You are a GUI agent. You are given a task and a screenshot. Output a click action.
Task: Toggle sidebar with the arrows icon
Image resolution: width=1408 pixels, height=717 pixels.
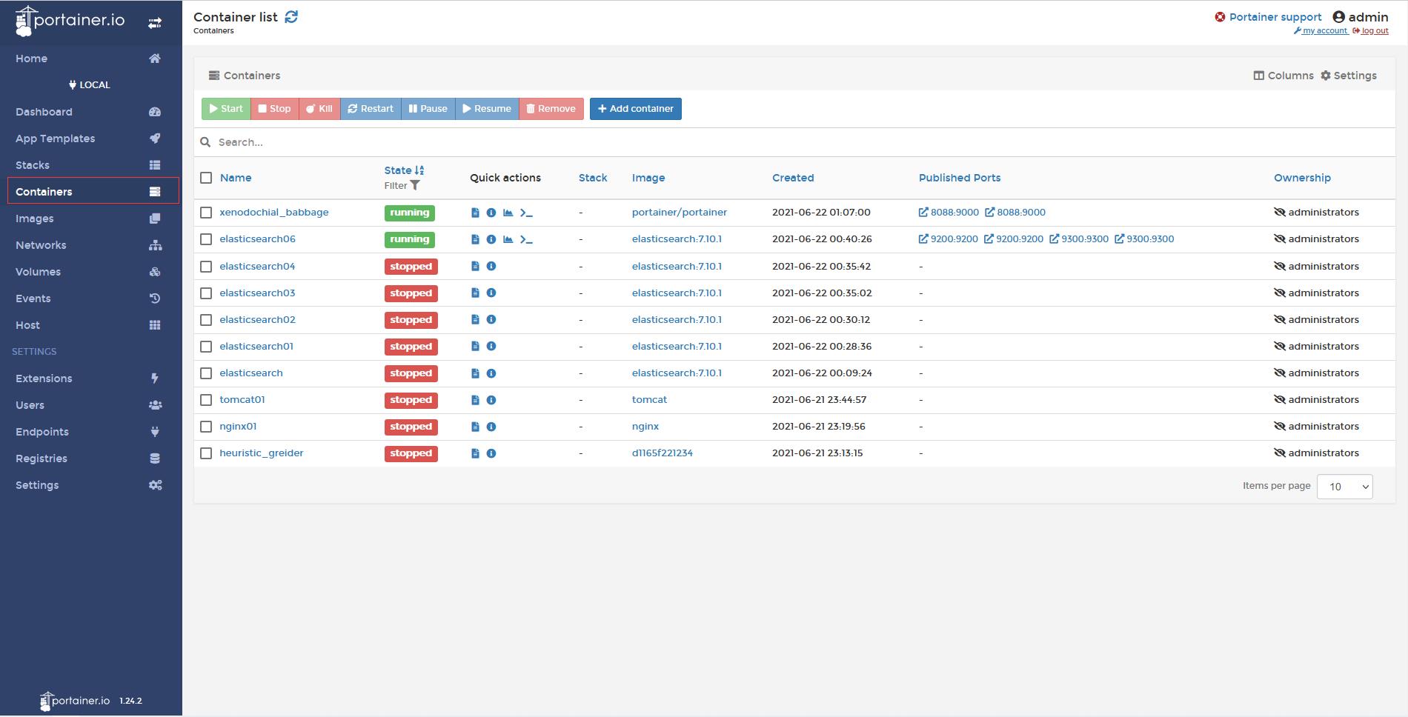(x=155, y=23)
